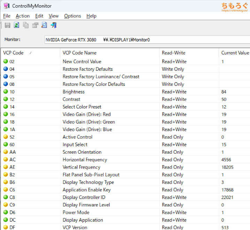Click green dot beside Contrast code 12
Screen dimensions: 250x230
[6, 99]
